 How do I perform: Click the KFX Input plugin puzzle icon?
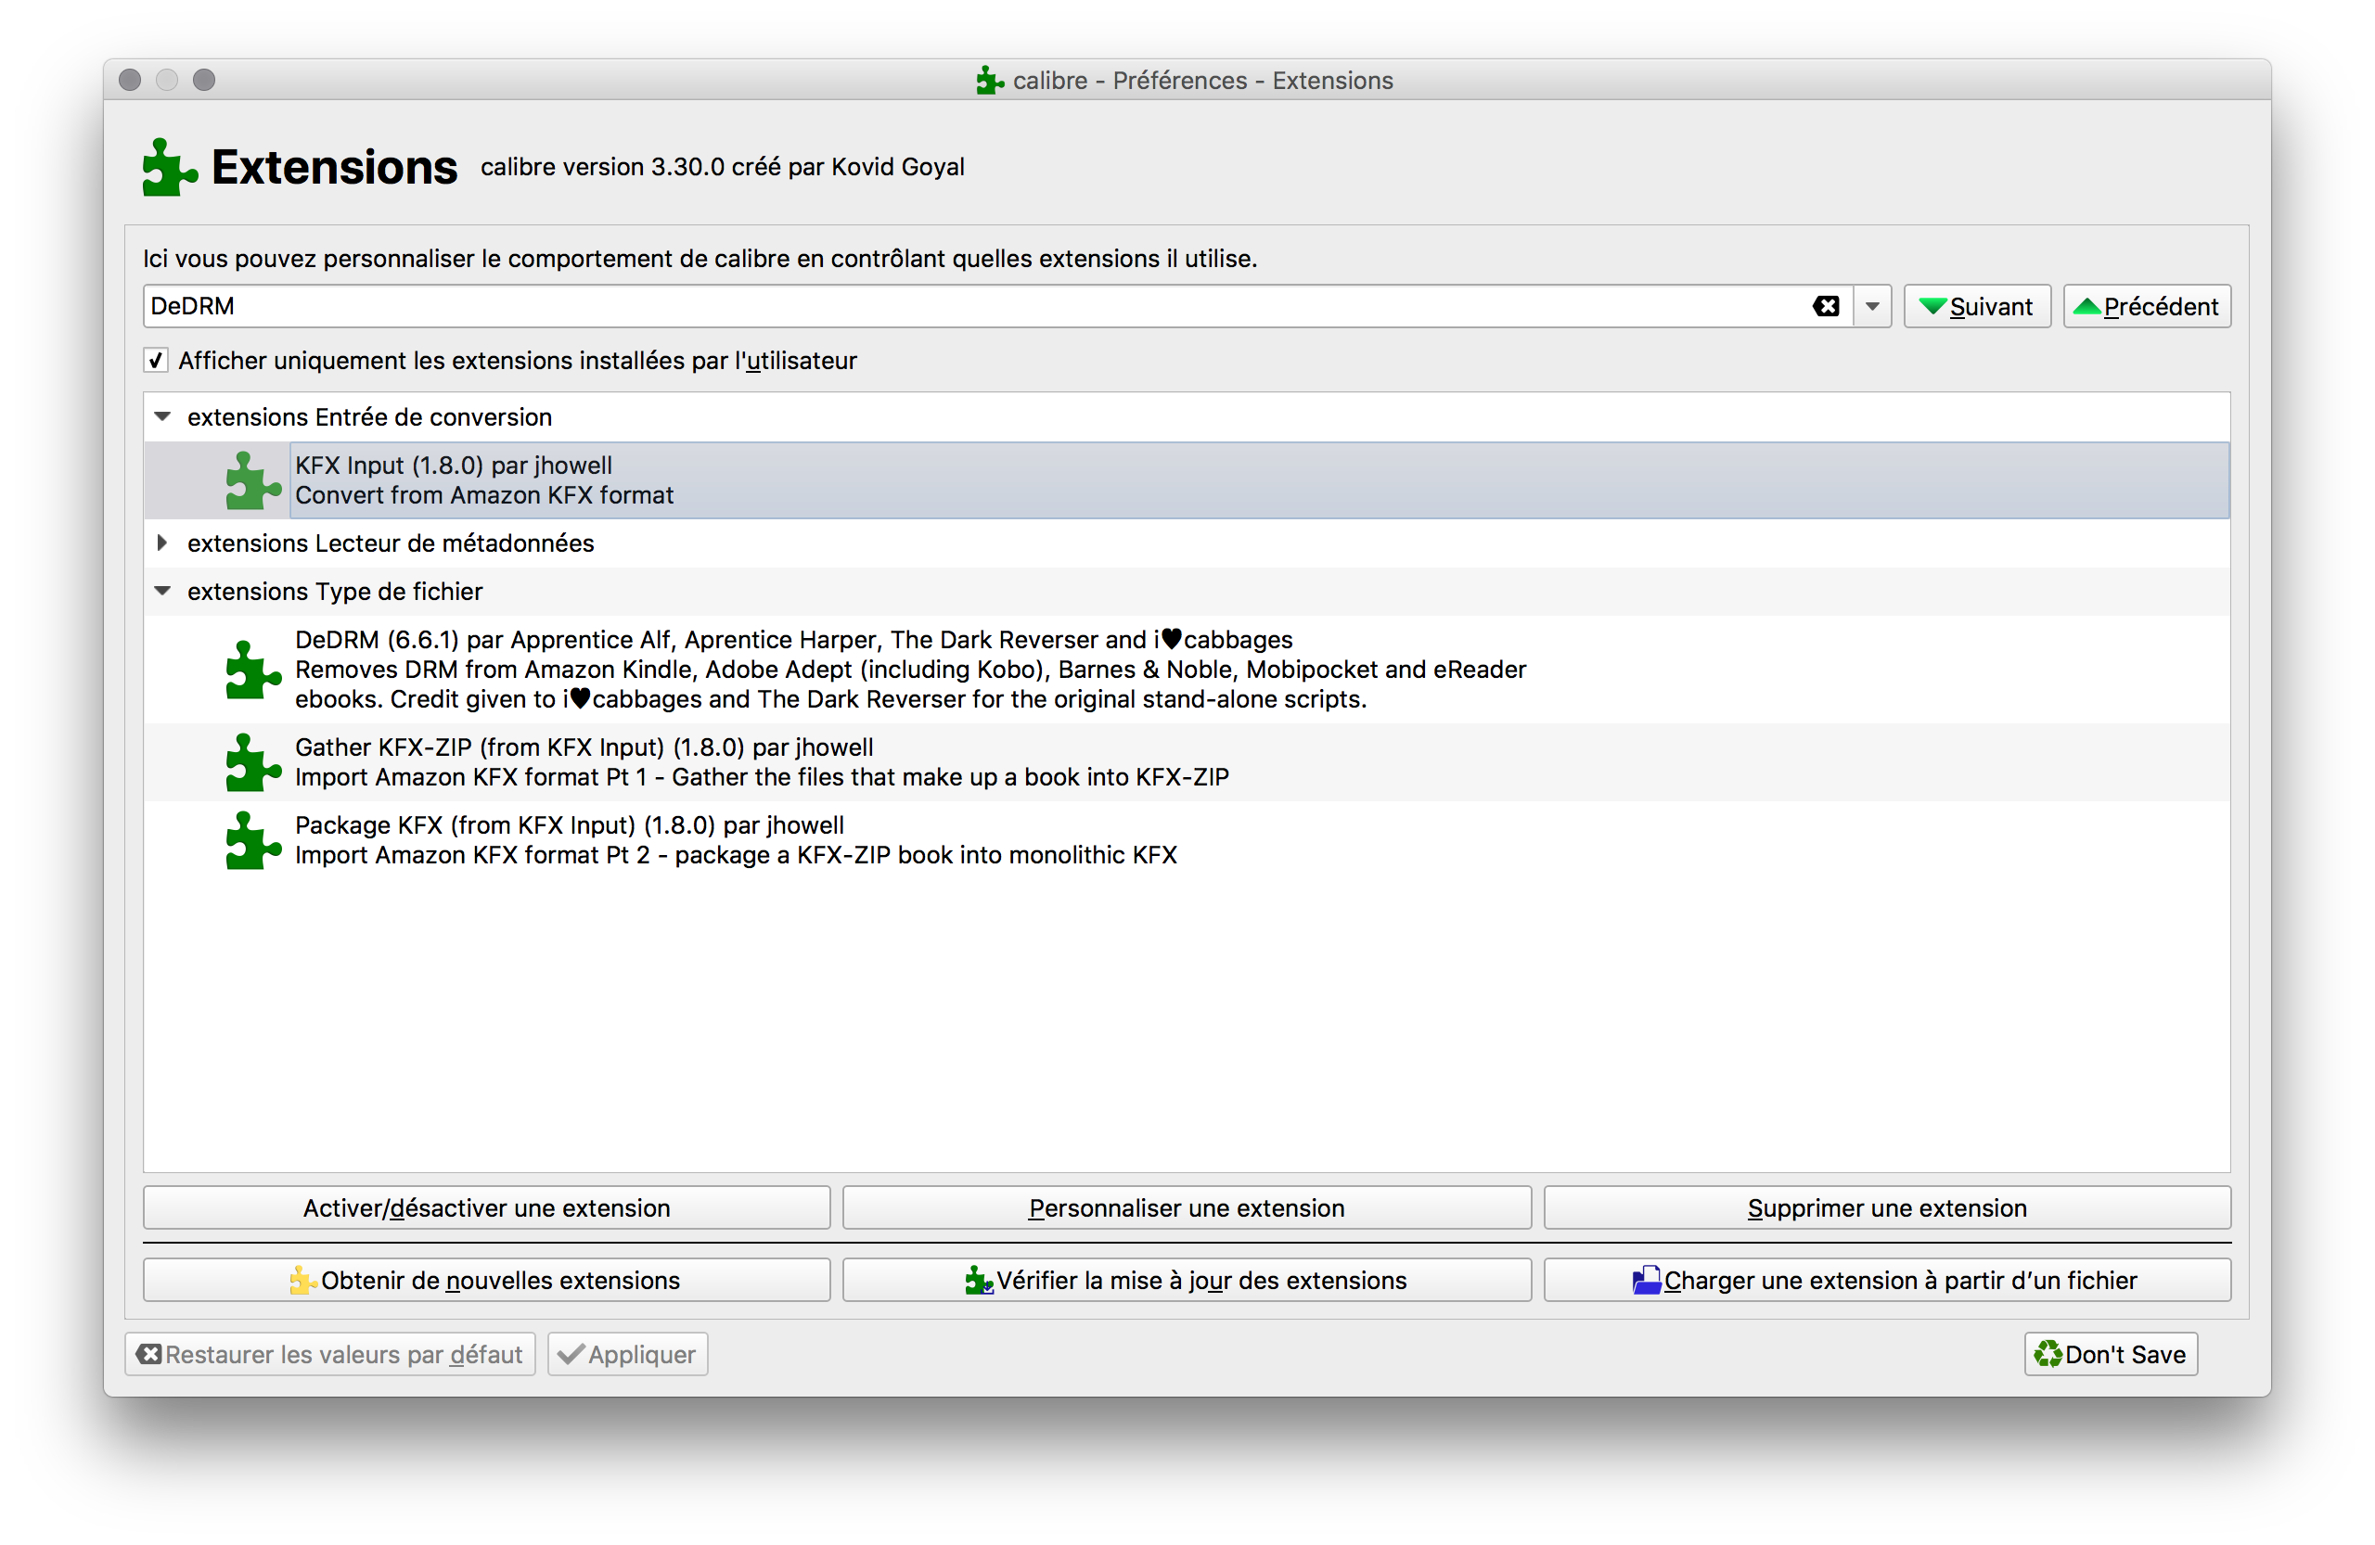[x=252, y=480]
